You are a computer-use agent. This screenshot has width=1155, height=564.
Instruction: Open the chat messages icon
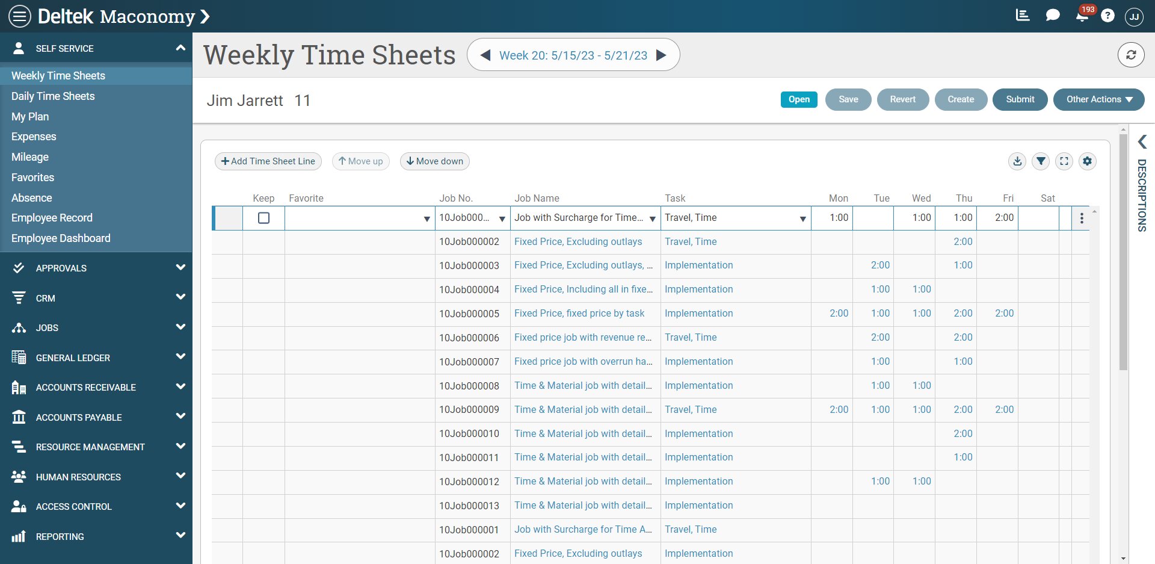[x=1052, y=16]
